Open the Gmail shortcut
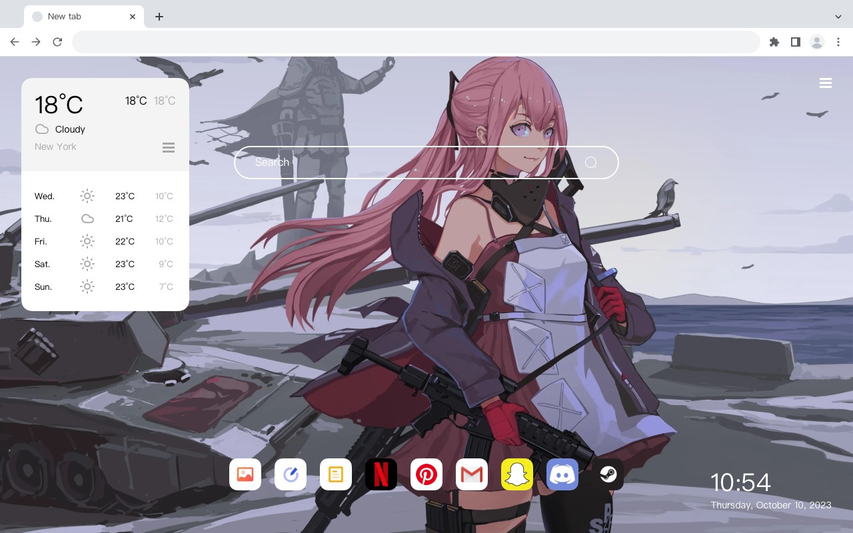853x533 pixels. click(472, 474)
